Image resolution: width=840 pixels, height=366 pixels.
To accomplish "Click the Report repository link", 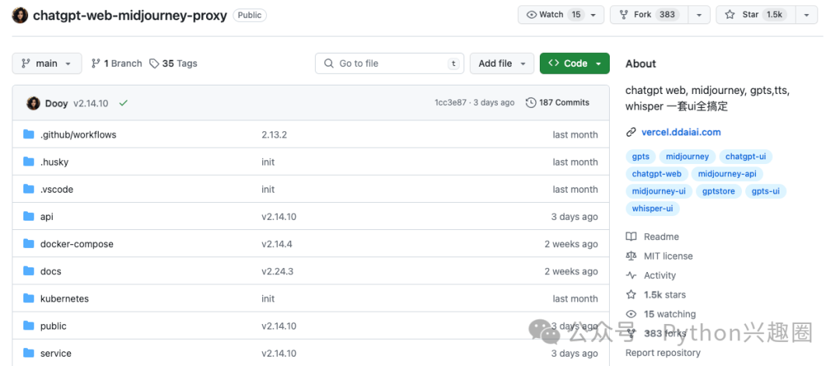I will [x=663, y=353].
